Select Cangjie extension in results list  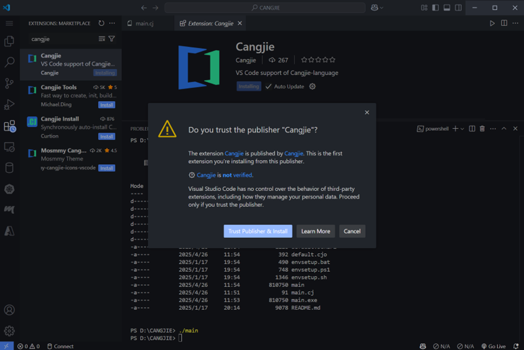pyautogui.click(x=70, y=64)
